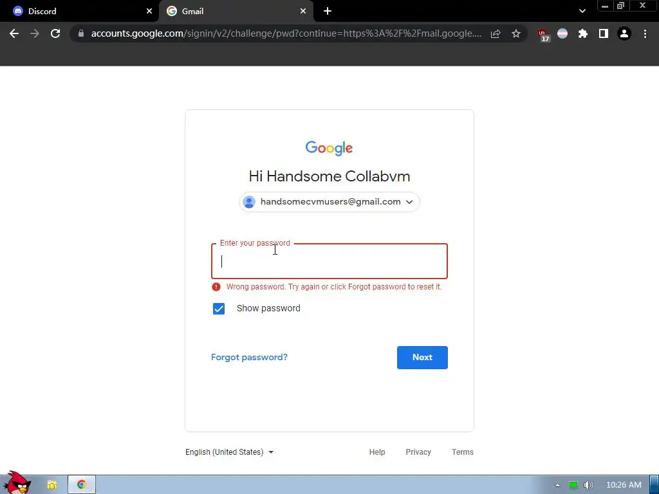The image size is (659, 494).
Task: Open the volume speaker tray icon
Action: (x=589, y=485)
